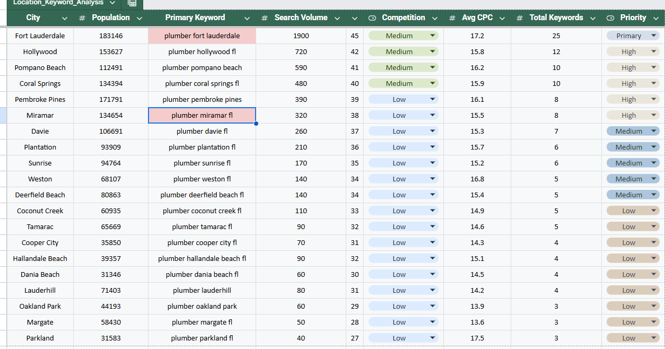Select the plumber weston fl keyword cell
This screenshot has width=665, height=349.
tap(202, 179)
